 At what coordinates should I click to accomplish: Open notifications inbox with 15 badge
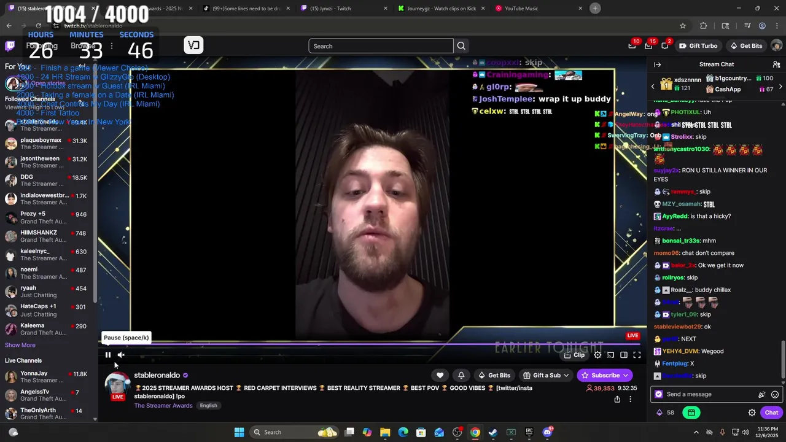click(x=648, y=46)
